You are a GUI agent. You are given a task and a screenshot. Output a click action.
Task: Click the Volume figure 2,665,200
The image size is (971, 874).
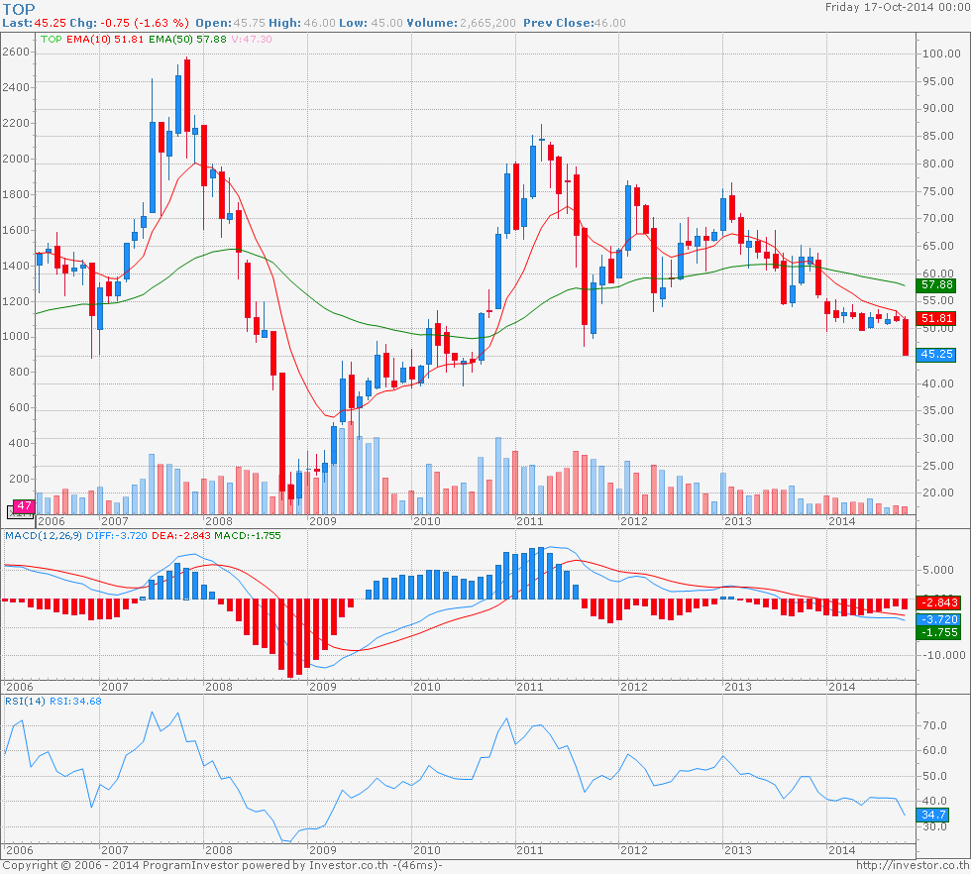tap(487, 23)
